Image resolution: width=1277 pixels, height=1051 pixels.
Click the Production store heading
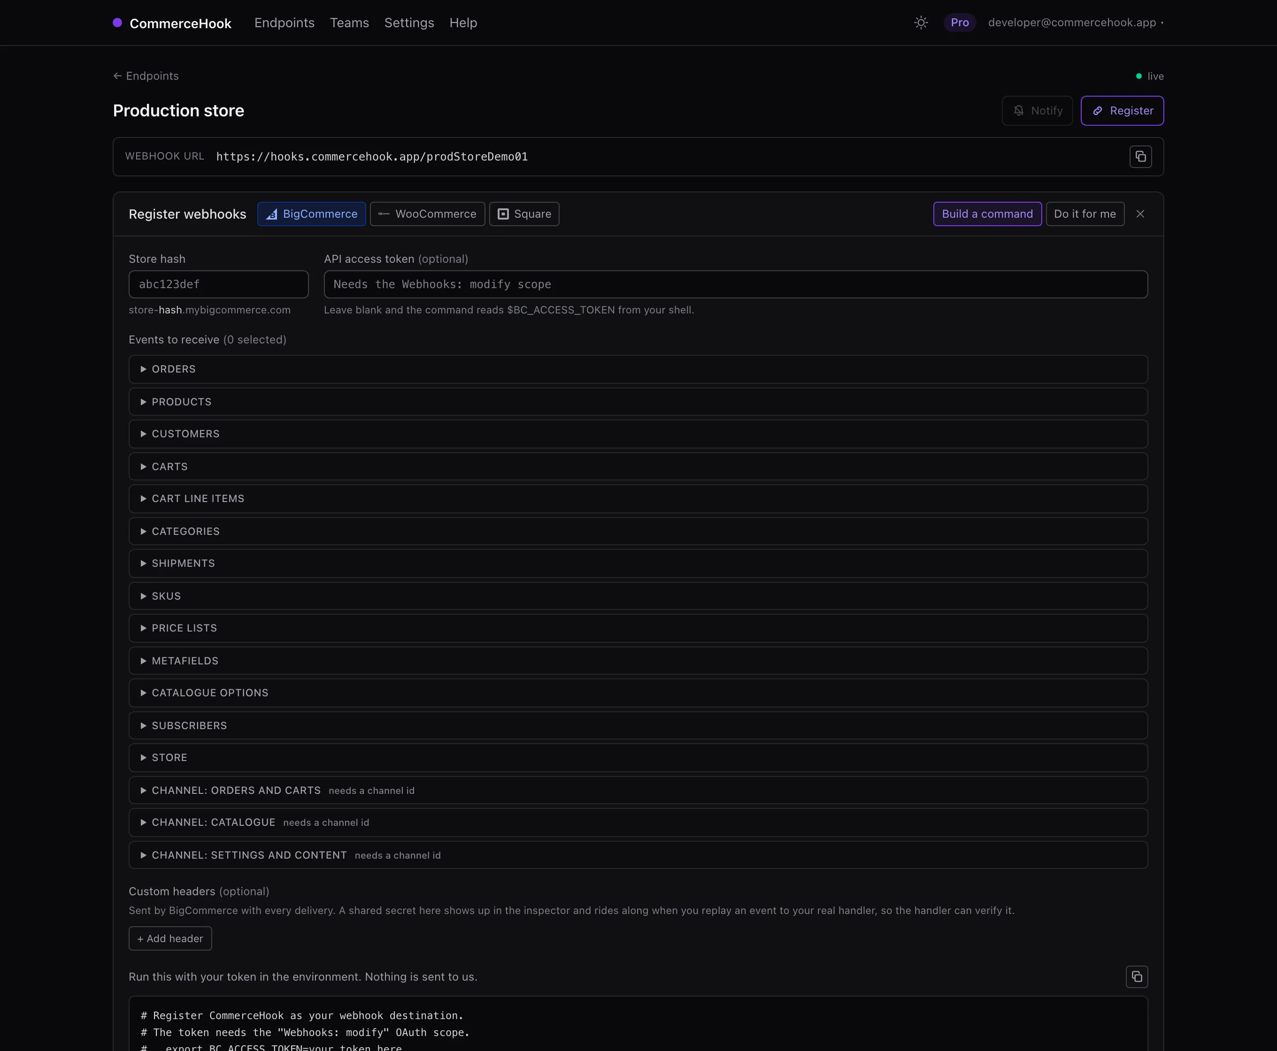coord(179,111)
